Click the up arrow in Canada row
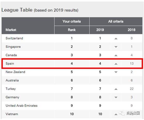144x120 pixels. click(116, 55)
